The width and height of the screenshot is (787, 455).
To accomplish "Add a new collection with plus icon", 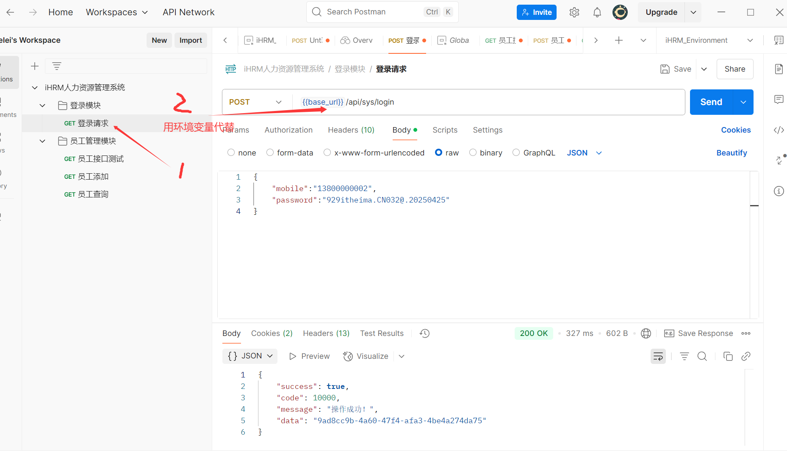I will click(x=35, y=66).
